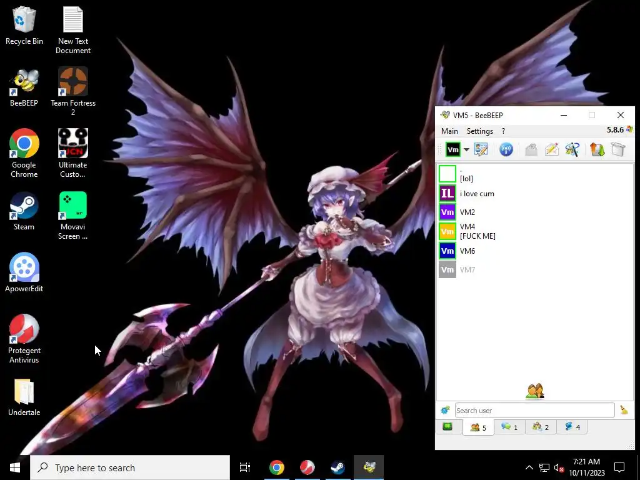Select the Steam desktop shortcut

[24, 211]
